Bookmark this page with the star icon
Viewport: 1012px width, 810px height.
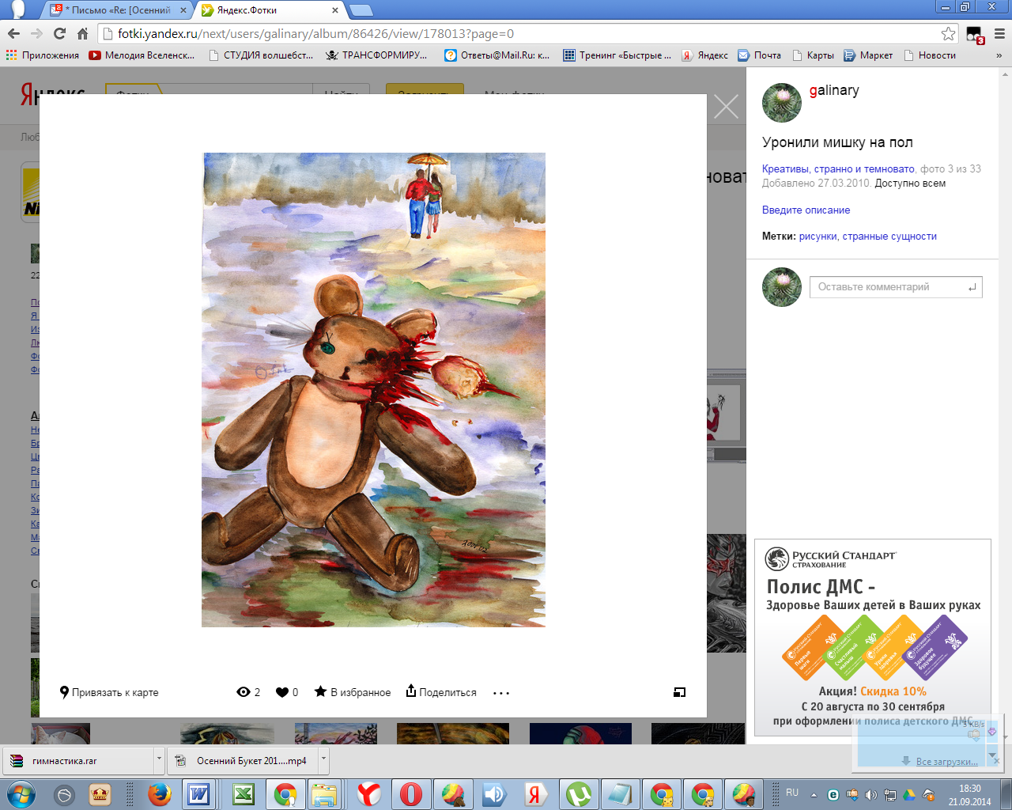click(948, 33)
